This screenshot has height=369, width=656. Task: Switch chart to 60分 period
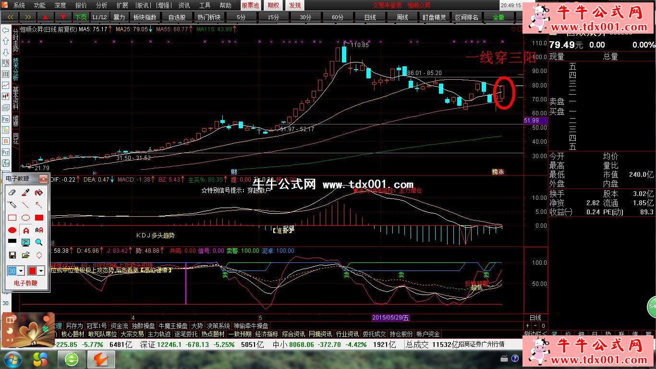(x=338, y=17)
